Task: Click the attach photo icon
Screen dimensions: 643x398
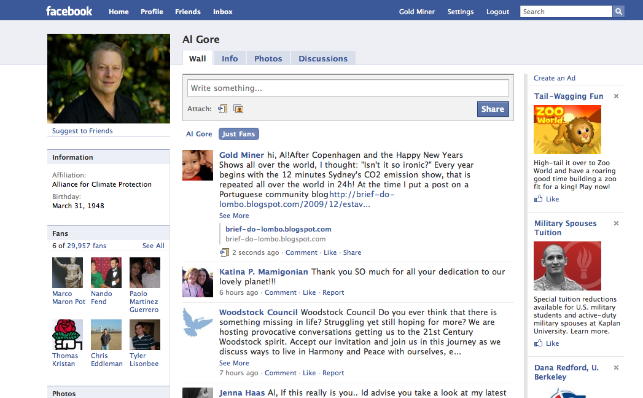Action: pyautogui.click(x=238, y=109)
